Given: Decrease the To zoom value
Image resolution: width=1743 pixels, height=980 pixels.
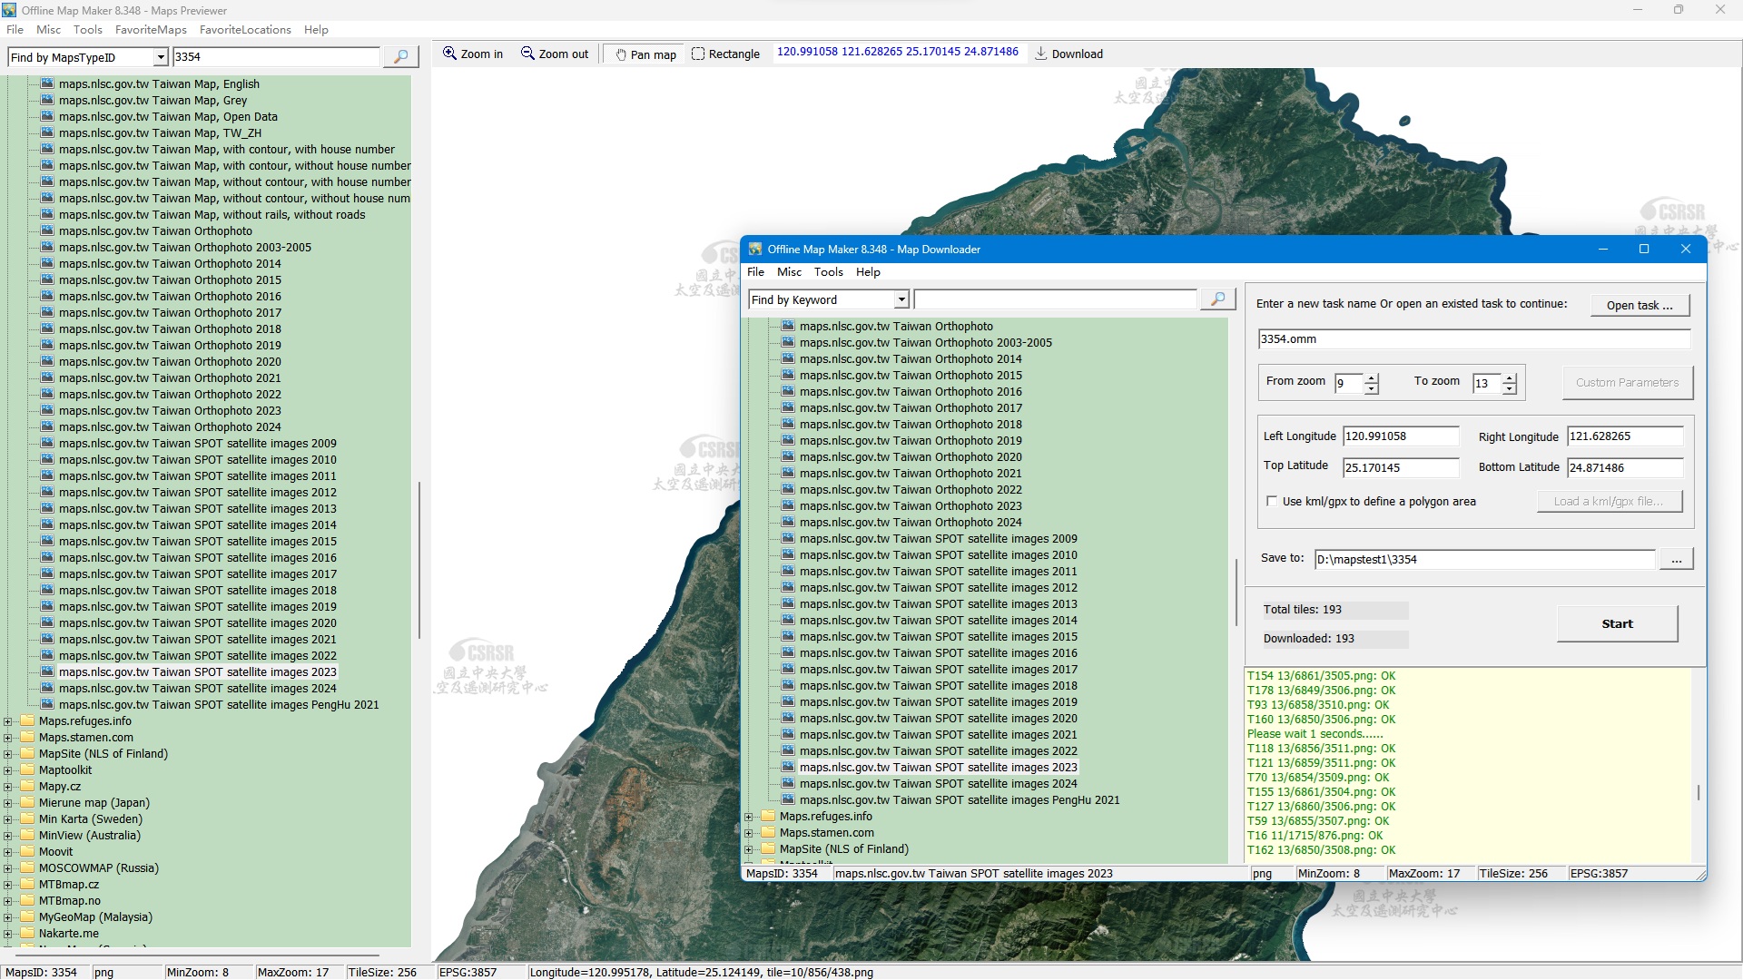Looking at the screenshot, I should 1510,389.
